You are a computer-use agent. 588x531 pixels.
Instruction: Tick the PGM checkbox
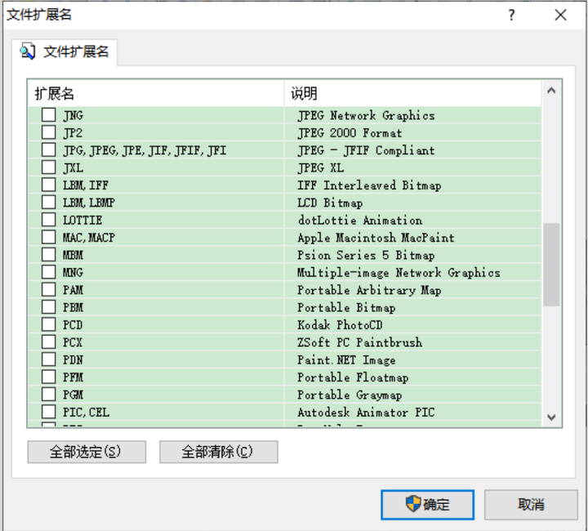[x=48, y=394]
